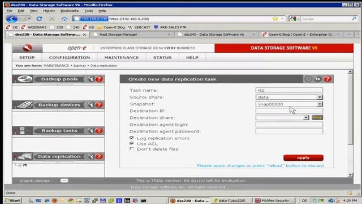
Task: Open back button history dropdown arrow
Action: tap(29, 19)
